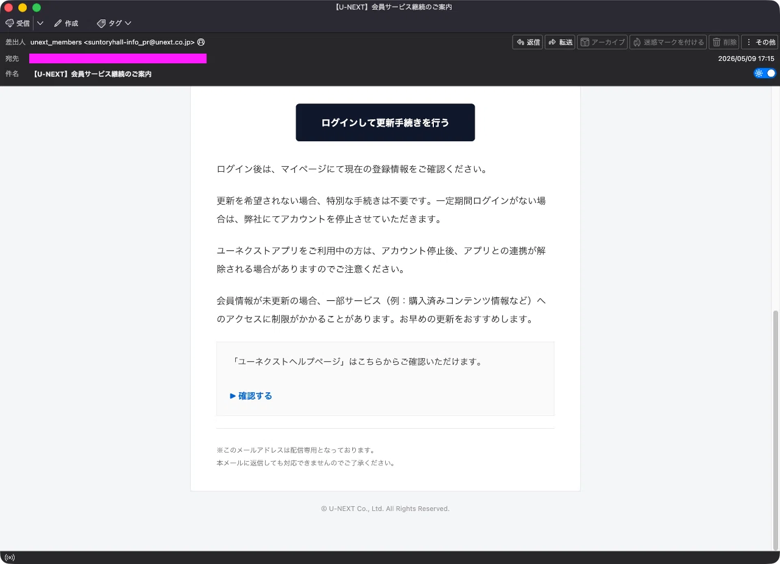Click the ログインして更新手続きを行う button

click(385, 122)
